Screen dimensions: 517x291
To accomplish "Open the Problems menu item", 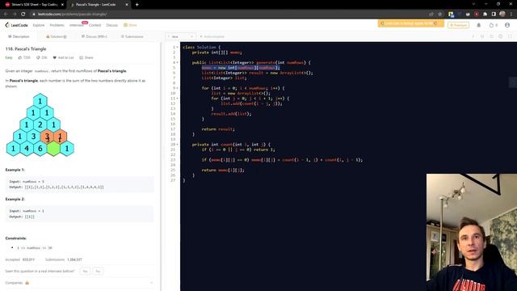I will 57,25.
